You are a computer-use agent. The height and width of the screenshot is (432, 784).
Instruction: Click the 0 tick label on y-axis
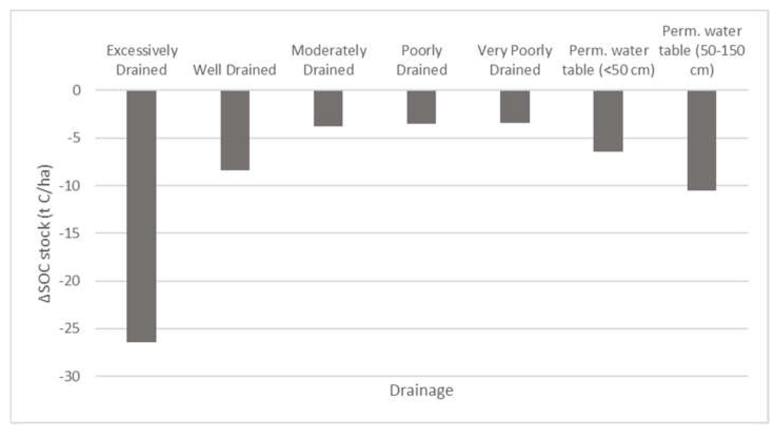point(77,90)
